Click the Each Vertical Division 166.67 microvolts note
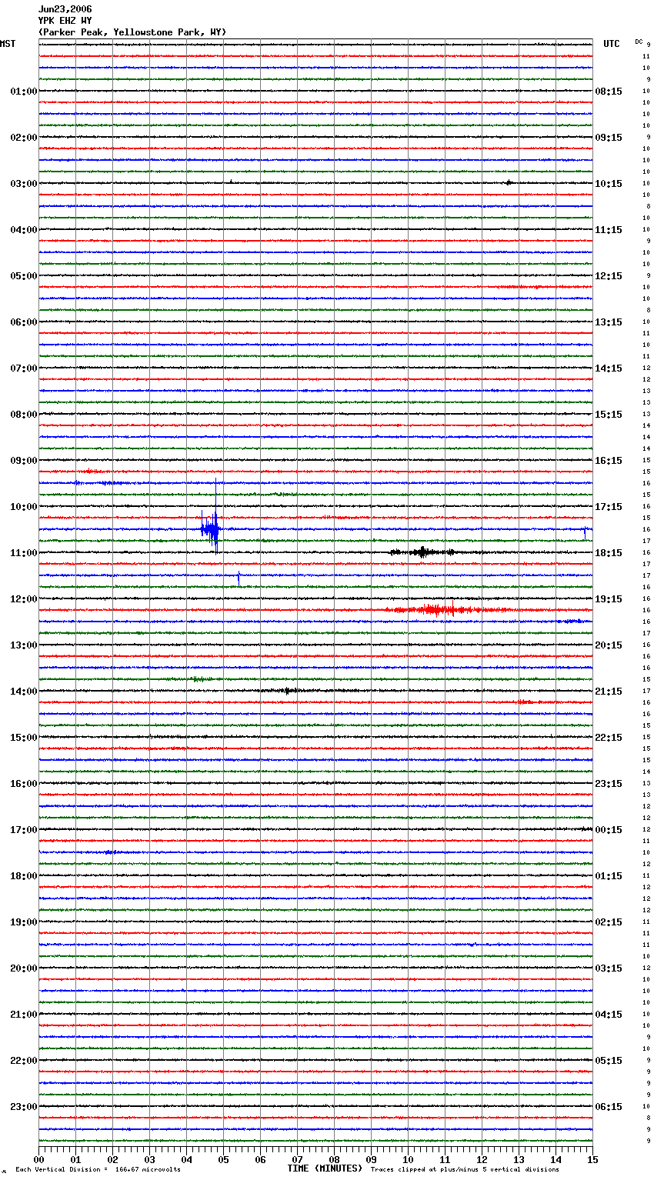This screenshot has width=654, height=1180. coord(98,1170)
